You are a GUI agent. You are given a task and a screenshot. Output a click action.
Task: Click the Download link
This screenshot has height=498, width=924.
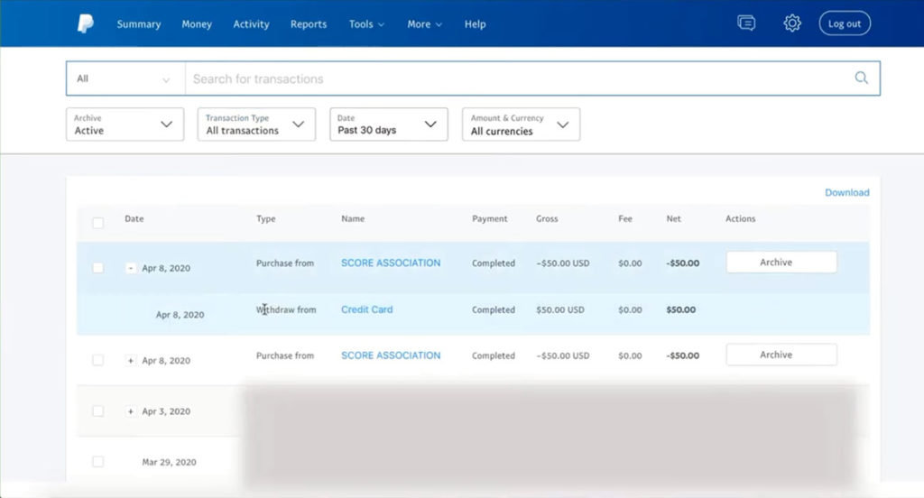846,192
